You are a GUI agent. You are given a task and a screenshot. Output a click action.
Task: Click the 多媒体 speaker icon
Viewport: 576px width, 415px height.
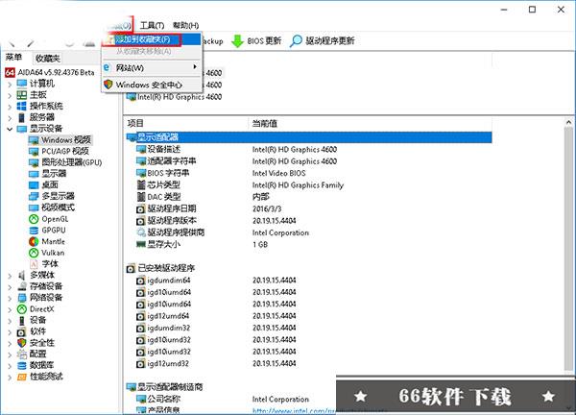(x=22, y=276)
